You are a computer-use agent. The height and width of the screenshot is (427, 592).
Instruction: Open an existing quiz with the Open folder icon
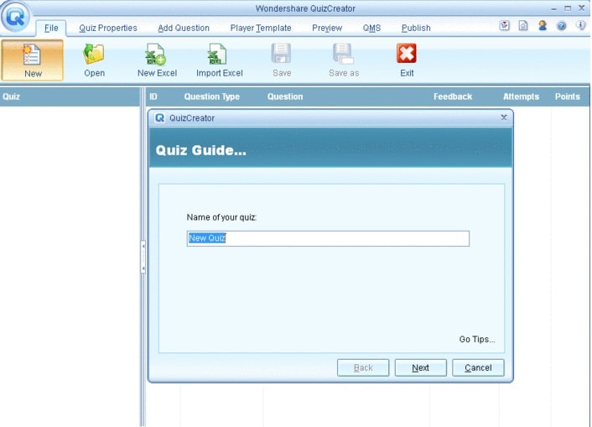point(94,54)
